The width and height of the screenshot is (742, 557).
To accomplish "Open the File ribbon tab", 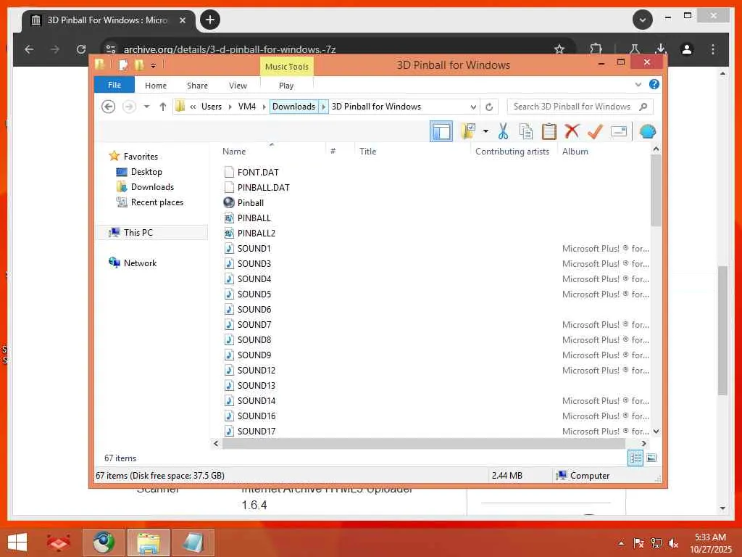I will [114, 85].
